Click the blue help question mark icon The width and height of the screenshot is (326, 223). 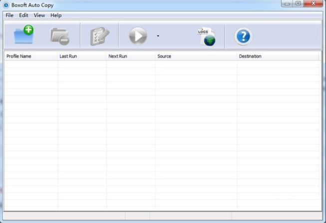(x=243, y=36)
